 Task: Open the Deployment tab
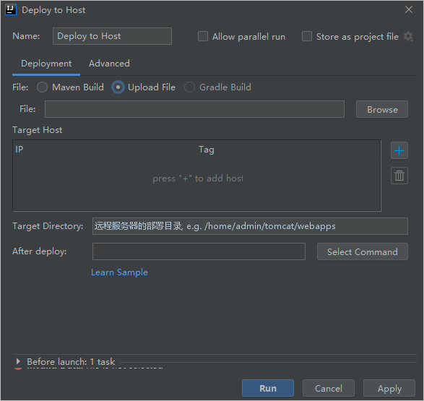46,64
